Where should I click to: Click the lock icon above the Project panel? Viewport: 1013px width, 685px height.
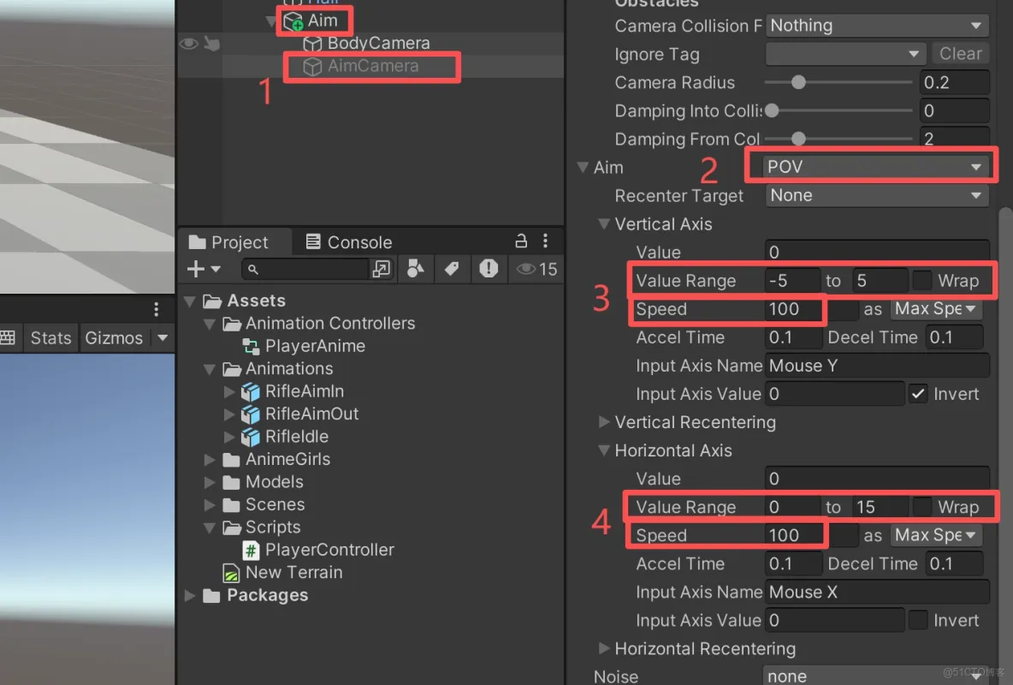(x=521, y=241)
